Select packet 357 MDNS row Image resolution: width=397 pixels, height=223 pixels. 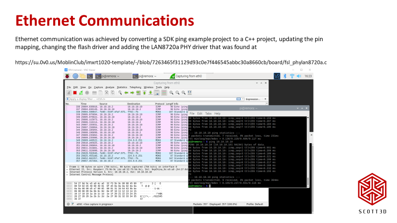point(127,161)
